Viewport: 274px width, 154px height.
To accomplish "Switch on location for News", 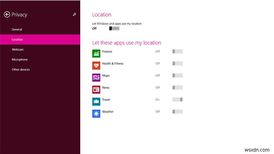I will (177, 87).
